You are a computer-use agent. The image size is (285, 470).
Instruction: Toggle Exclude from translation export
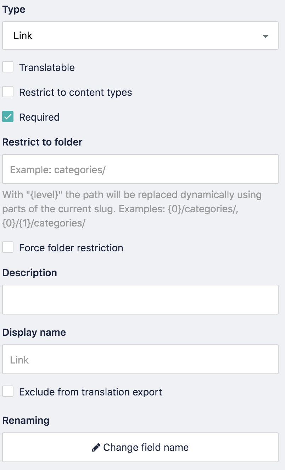[7, 391]
